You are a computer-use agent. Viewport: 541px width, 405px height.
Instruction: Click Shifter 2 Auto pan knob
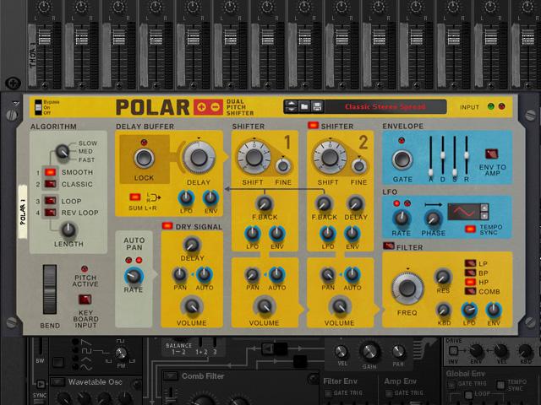tap(352, 274)
